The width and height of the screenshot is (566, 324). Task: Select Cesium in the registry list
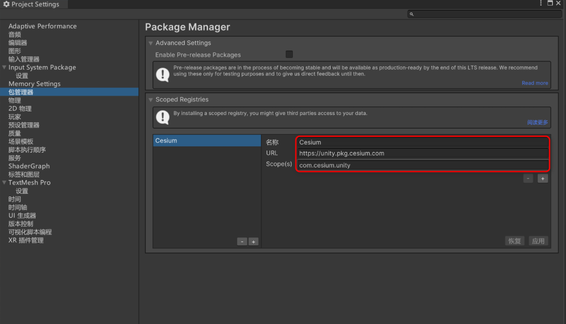tap(207, 140)
